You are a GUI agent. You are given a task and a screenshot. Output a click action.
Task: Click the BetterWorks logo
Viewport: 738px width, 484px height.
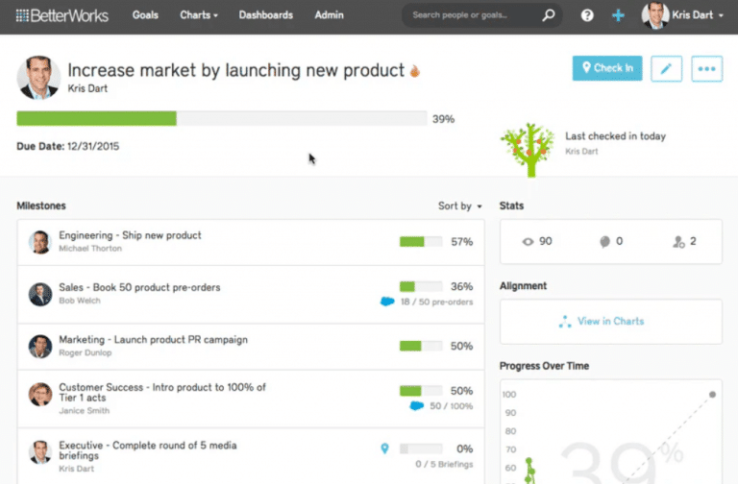(x=62, y=15)
